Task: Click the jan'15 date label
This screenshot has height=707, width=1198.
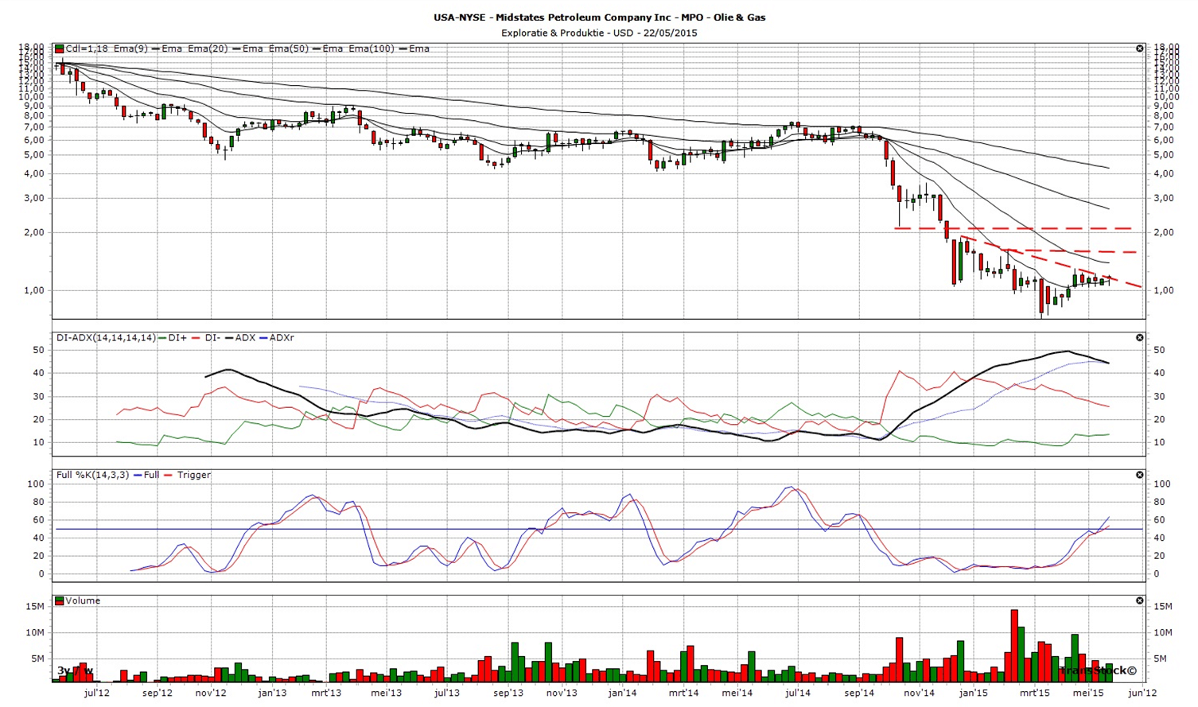Action: [974, 693]
